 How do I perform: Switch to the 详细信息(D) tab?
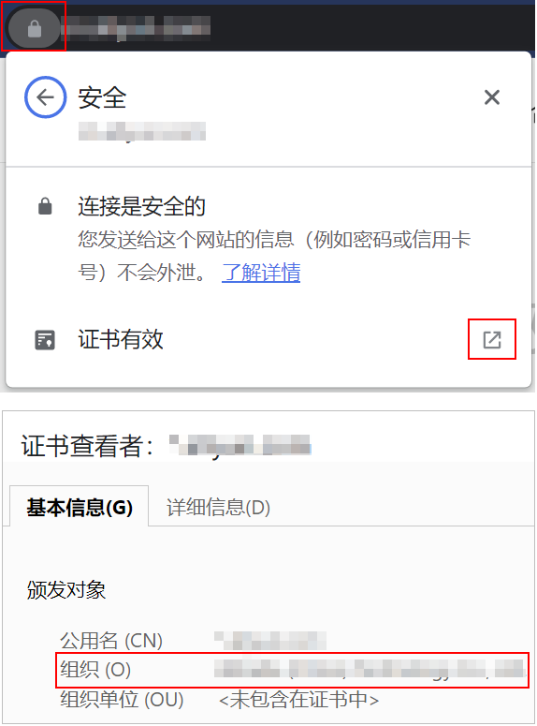tap(218, 507)
